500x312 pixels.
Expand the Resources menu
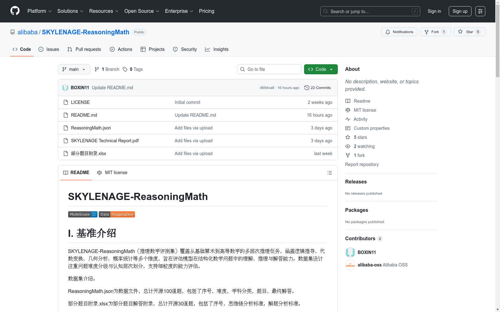click(x=104, y=11)
